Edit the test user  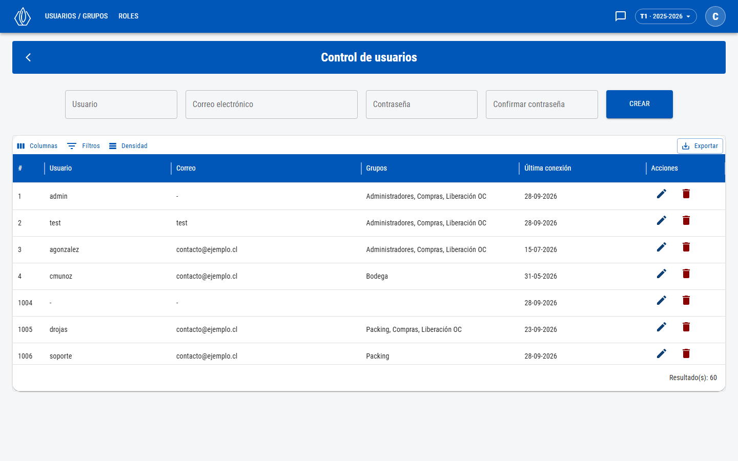662,220
